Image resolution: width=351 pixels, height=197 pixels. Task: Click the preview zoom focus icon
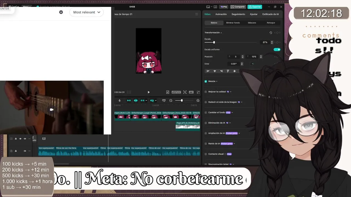coord(185,92)
